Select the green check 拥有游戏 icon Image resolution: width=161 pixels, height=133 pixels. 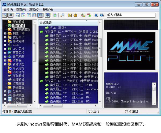point(10,26)
